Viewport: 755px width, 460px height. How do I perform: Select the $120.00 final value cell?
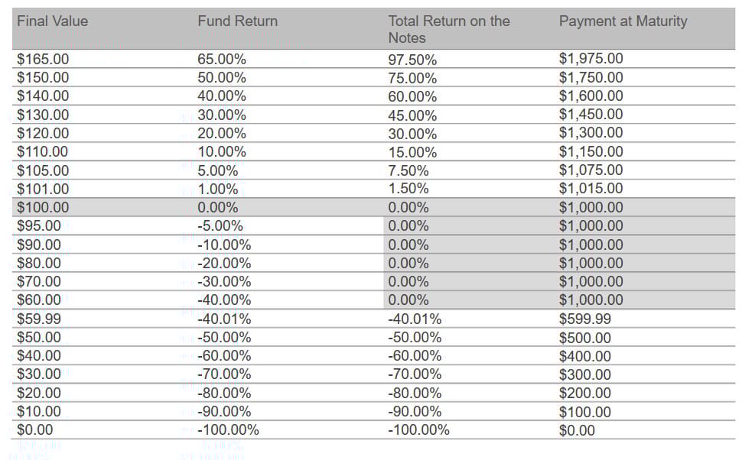click(43, 133)
